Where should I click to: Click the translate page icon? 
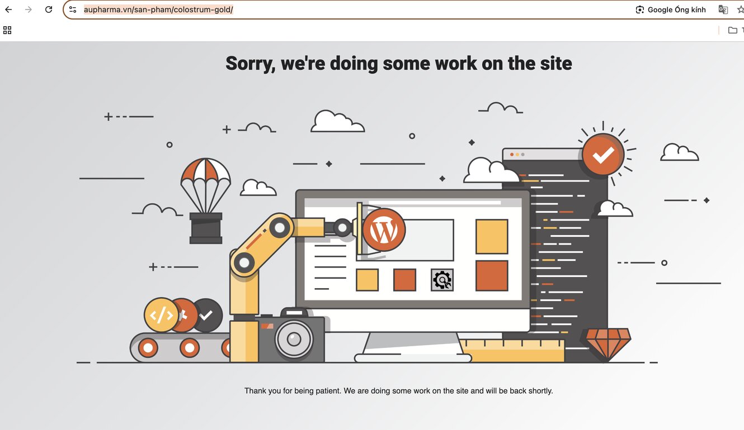coord(723,9)
